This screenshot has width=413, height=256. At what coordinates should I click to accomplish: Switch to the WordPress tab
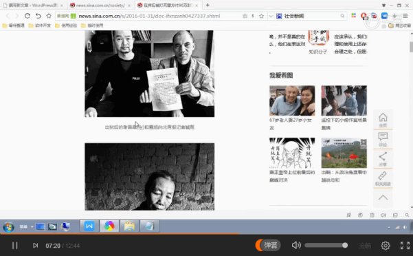(33, 6)
